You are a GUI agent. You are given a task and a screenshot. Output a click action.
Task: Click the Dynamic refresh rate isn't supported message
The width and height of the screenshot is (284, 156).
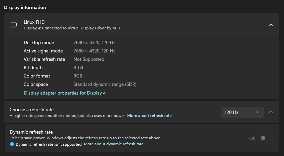click(48, 144)
